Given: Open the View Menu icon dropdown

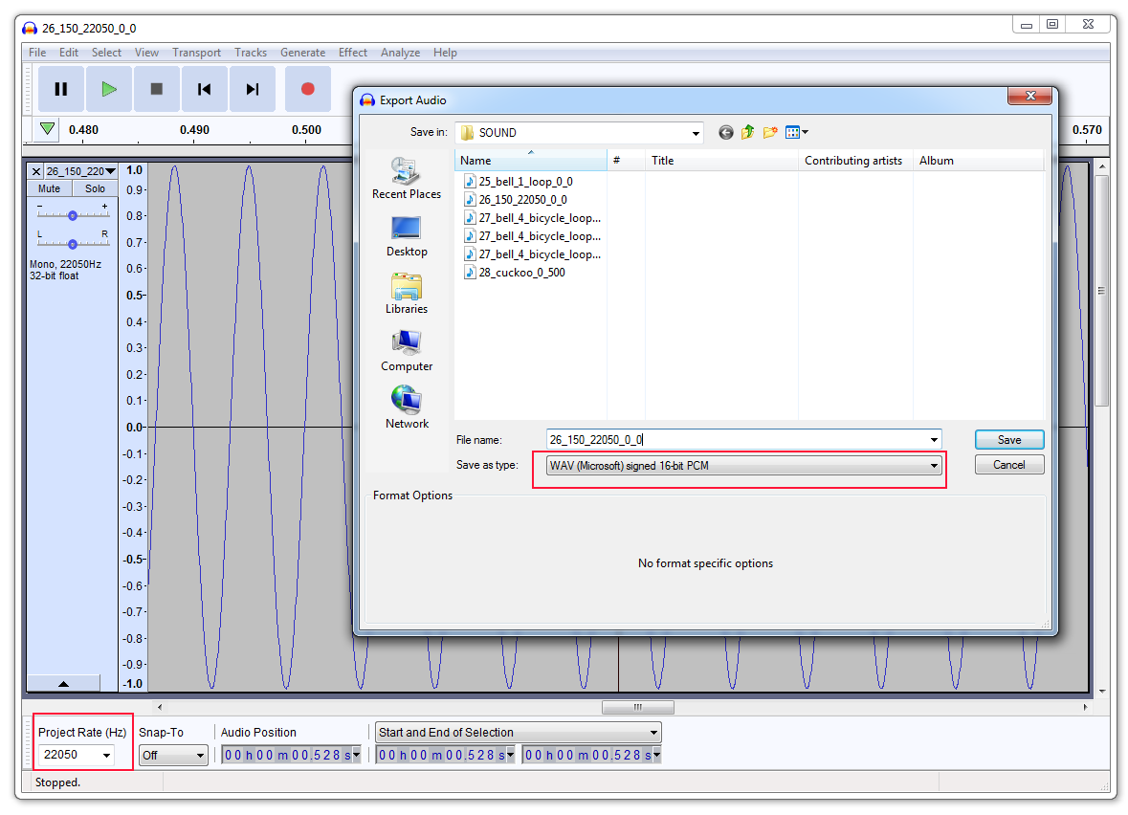Looking at the screenshot, I should 797,132.
